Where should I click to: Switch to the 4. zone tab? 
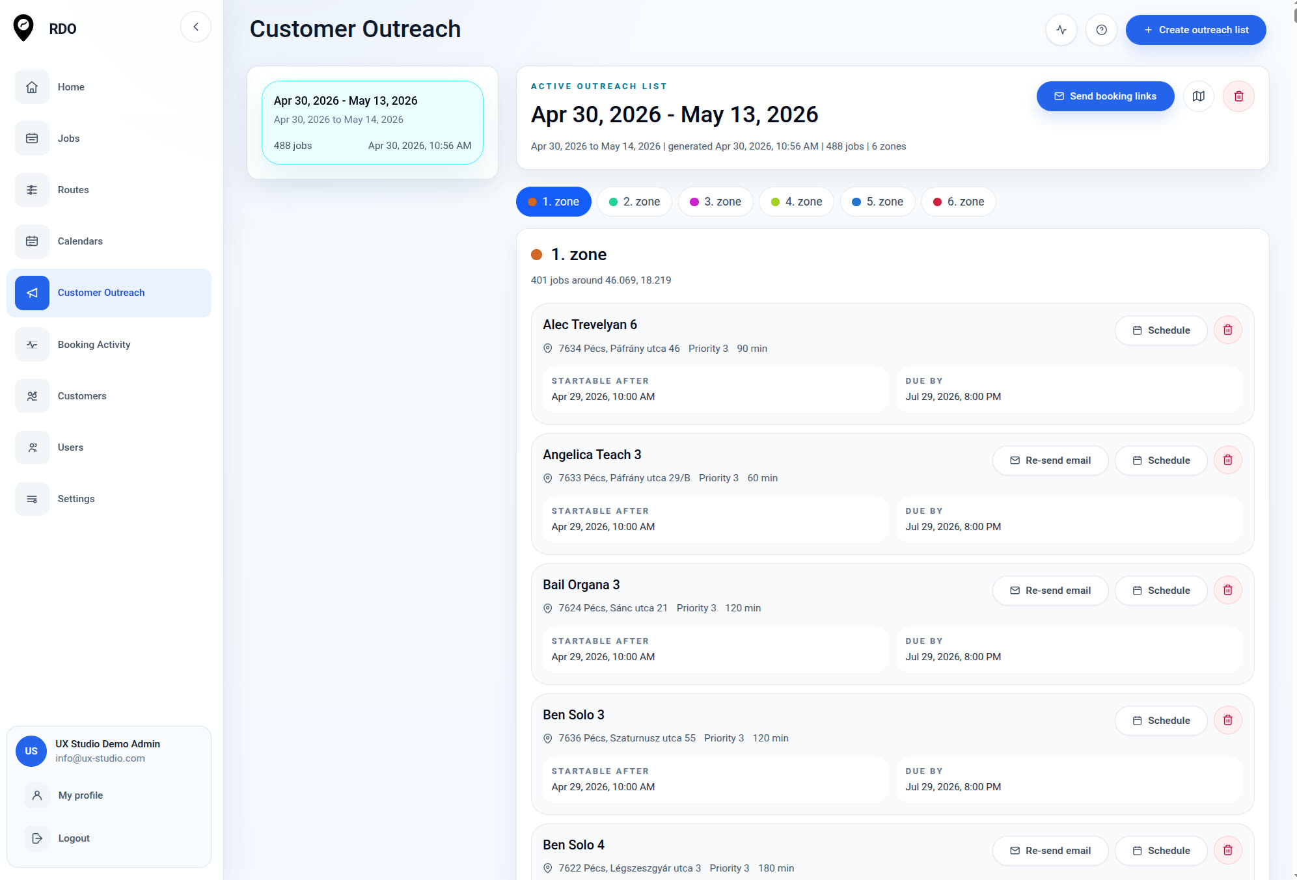(x=797, y=202)
